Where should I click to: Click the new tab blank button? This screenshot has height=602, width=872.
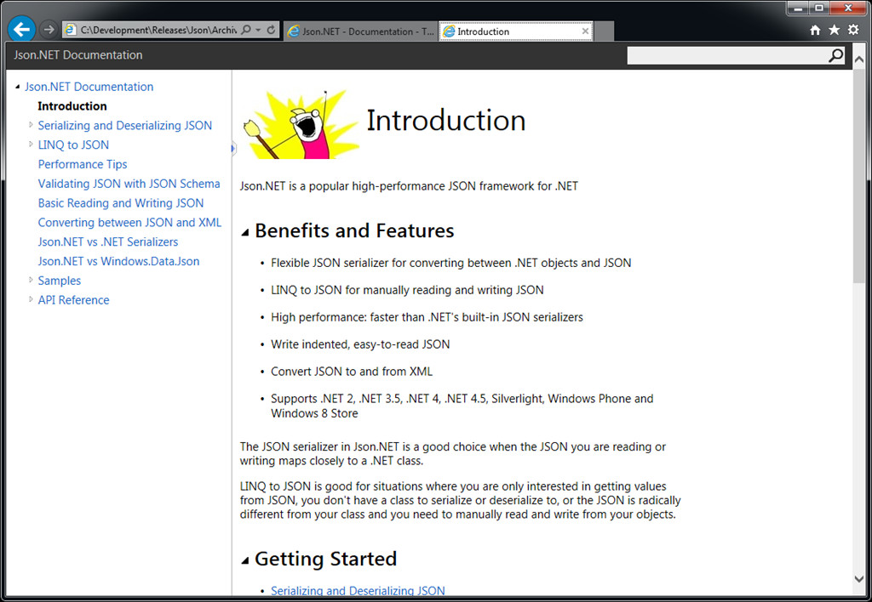(604, 31)
